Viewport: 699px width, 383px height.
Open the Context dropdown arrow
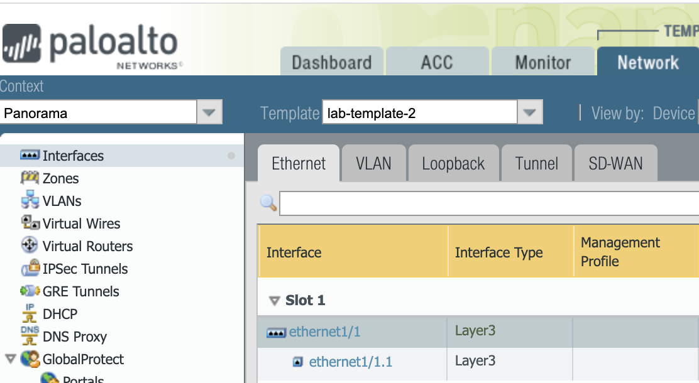[x=209, y=114]
